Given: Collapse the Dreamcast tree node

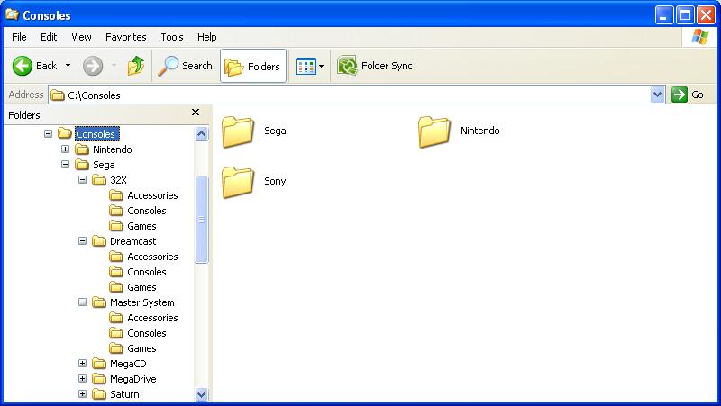Looking at the screenshot, I should (82, 240).
